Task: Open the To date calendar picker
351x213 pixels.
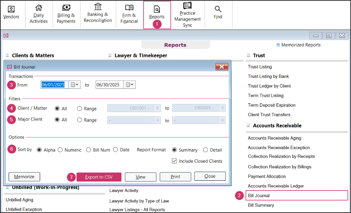Action: click(130, 85)
